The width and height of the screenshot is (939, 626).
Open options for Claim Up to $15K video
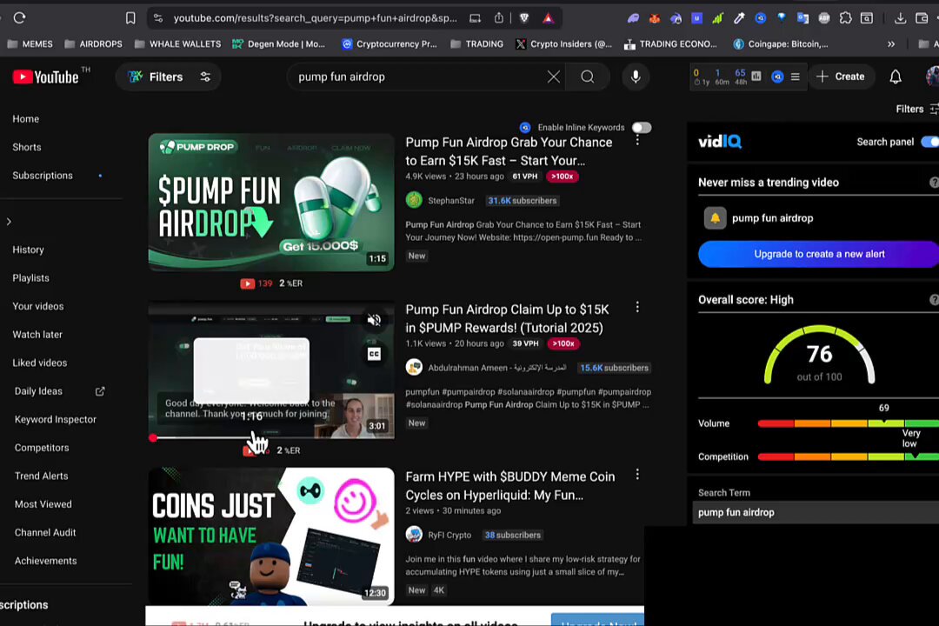[x=637, y=307]
